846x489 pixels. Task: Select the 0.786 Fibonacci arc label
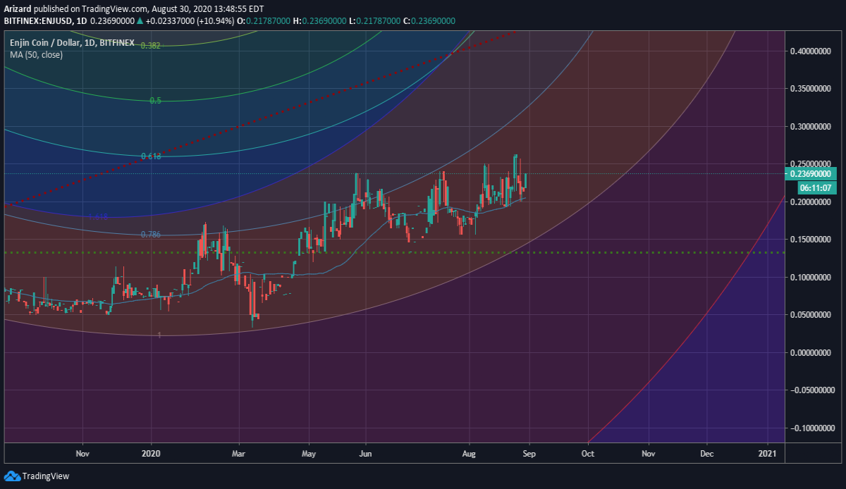(151, 234)
